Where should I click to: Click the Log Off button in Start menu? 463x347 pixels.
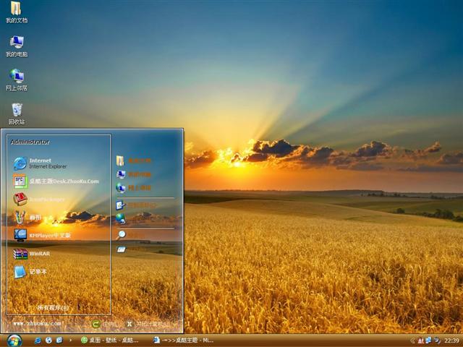(x=105, y=325)
